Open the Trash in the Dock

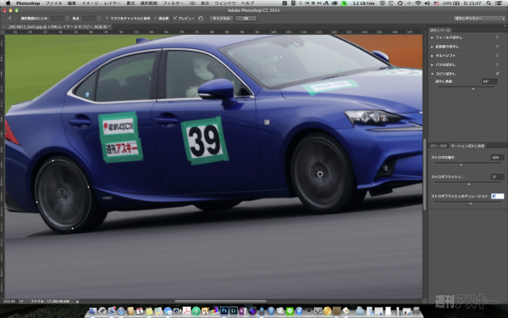pyautogui.click(x=417, y=311)
